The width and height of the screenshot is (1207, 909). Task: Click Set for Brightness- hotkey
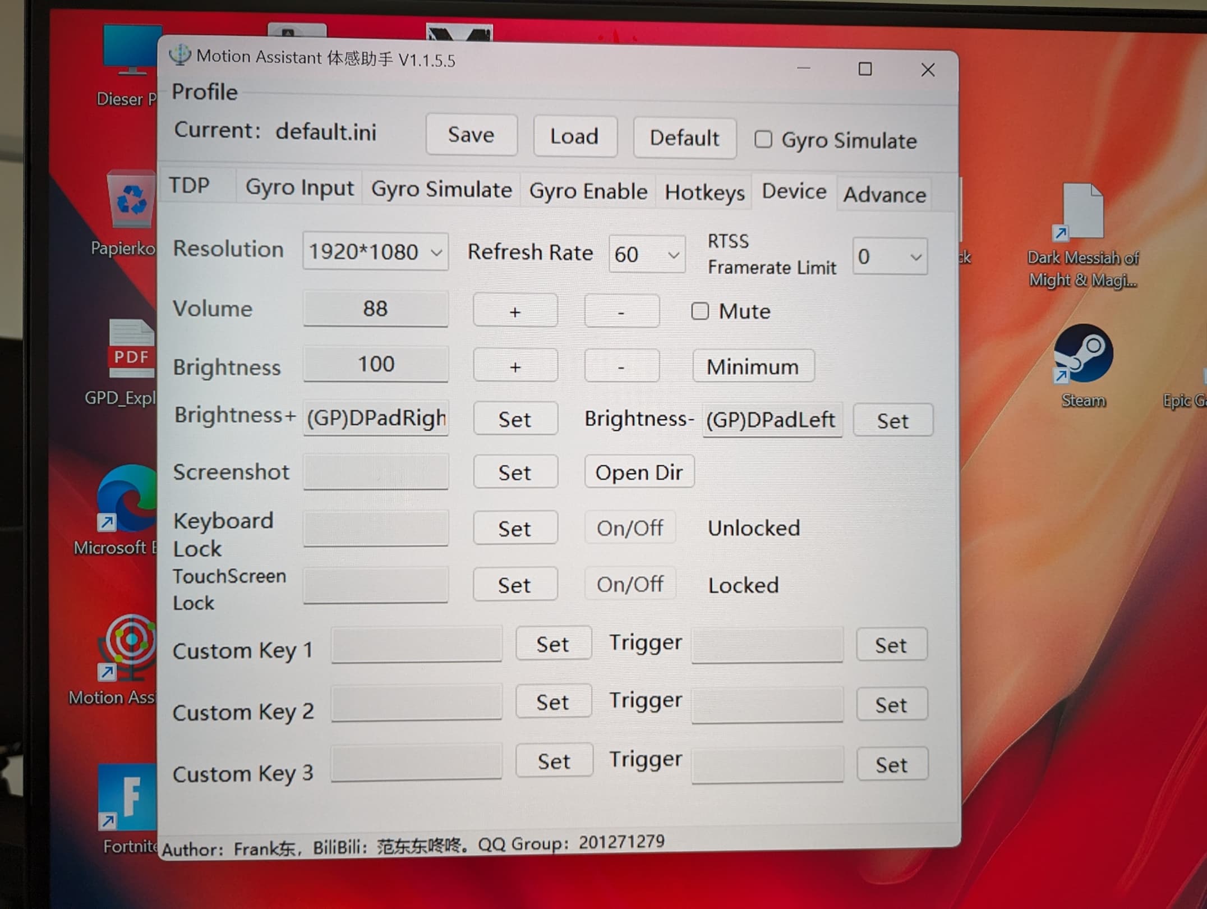(892, 420)
